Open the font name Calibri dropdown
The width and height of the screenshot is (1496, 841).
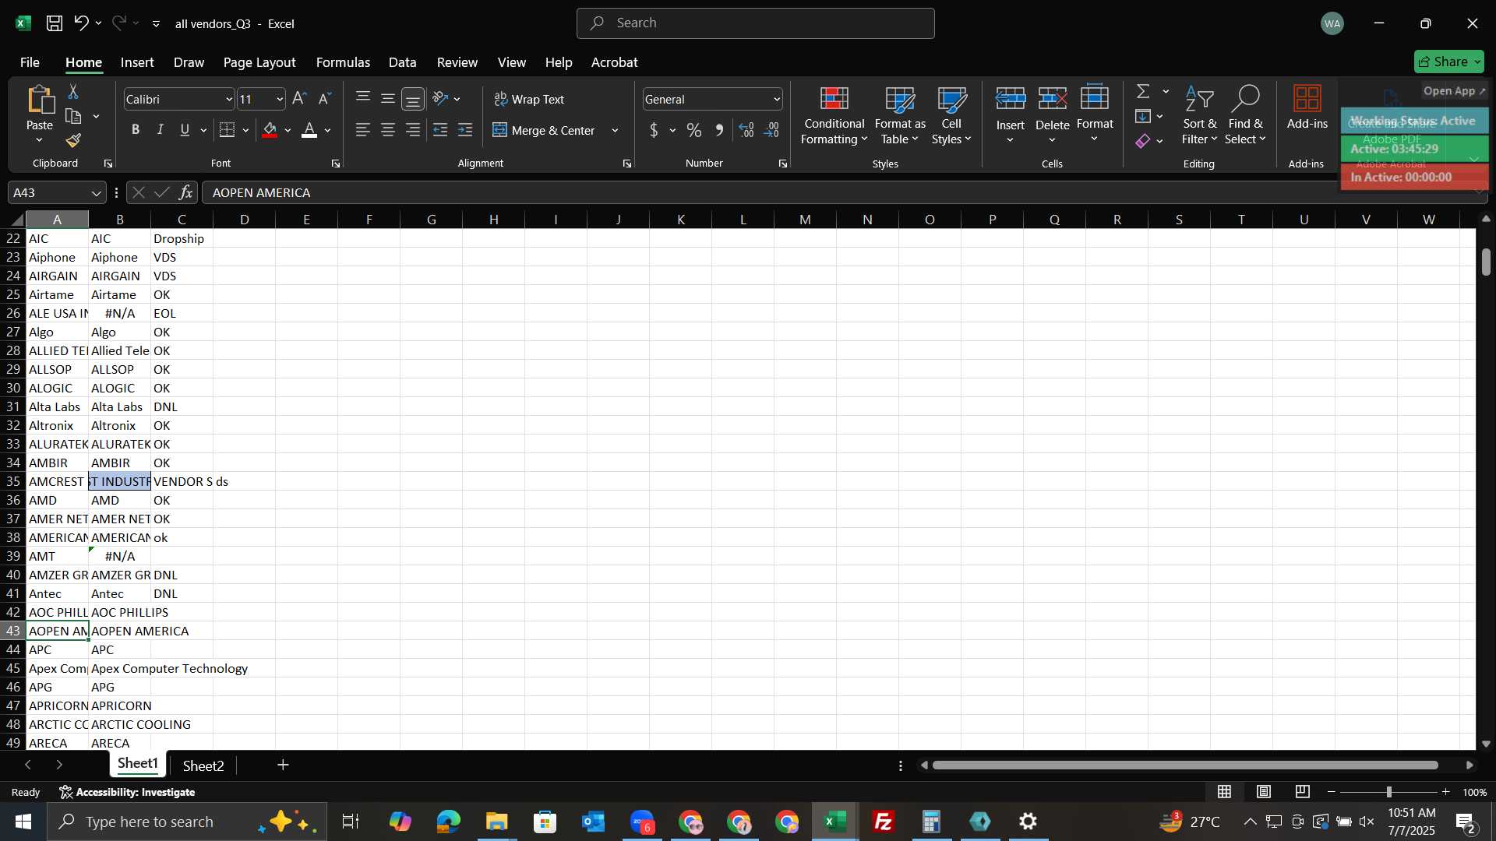tap(229, 99)
